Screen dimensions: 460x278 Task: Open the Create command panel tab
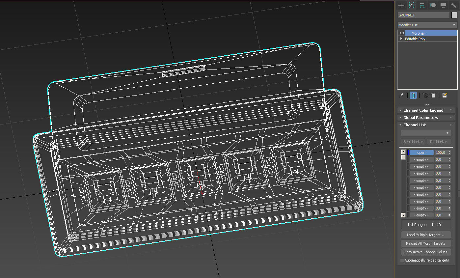tap(401, 5)
